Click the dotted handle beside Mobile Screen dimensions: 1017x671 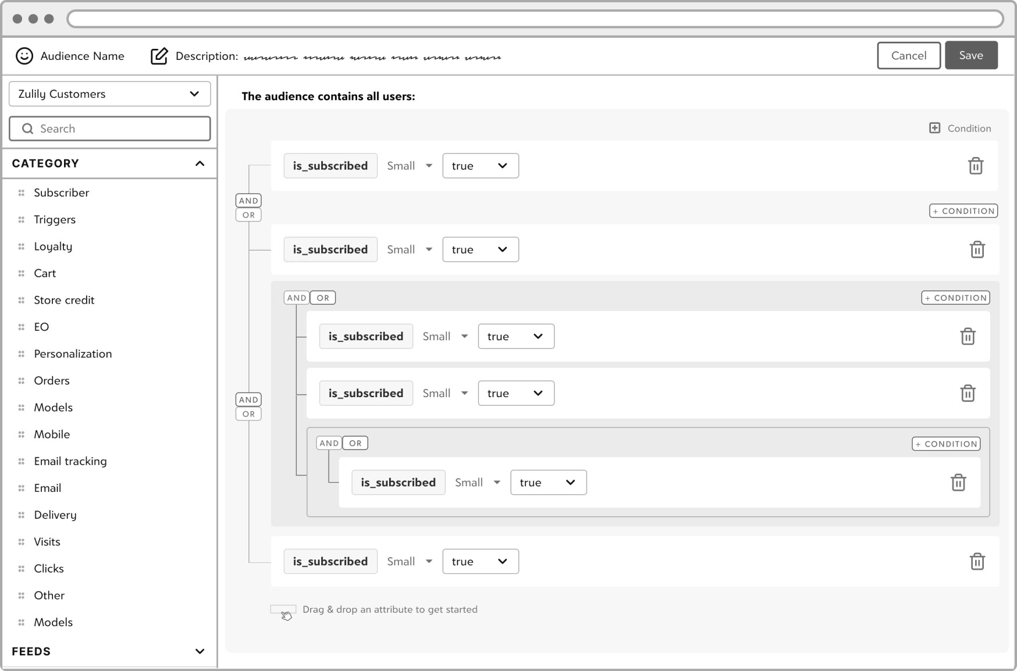(x=22, y=434)
